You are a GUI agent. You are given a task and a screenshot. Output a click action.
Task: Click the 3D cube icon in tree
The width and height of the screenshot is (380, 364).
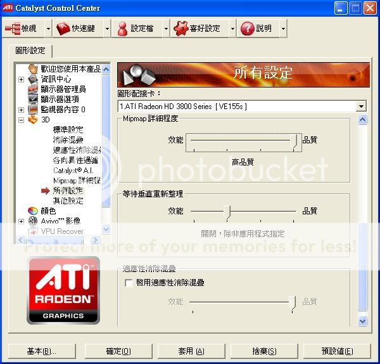tap(33, 120)
